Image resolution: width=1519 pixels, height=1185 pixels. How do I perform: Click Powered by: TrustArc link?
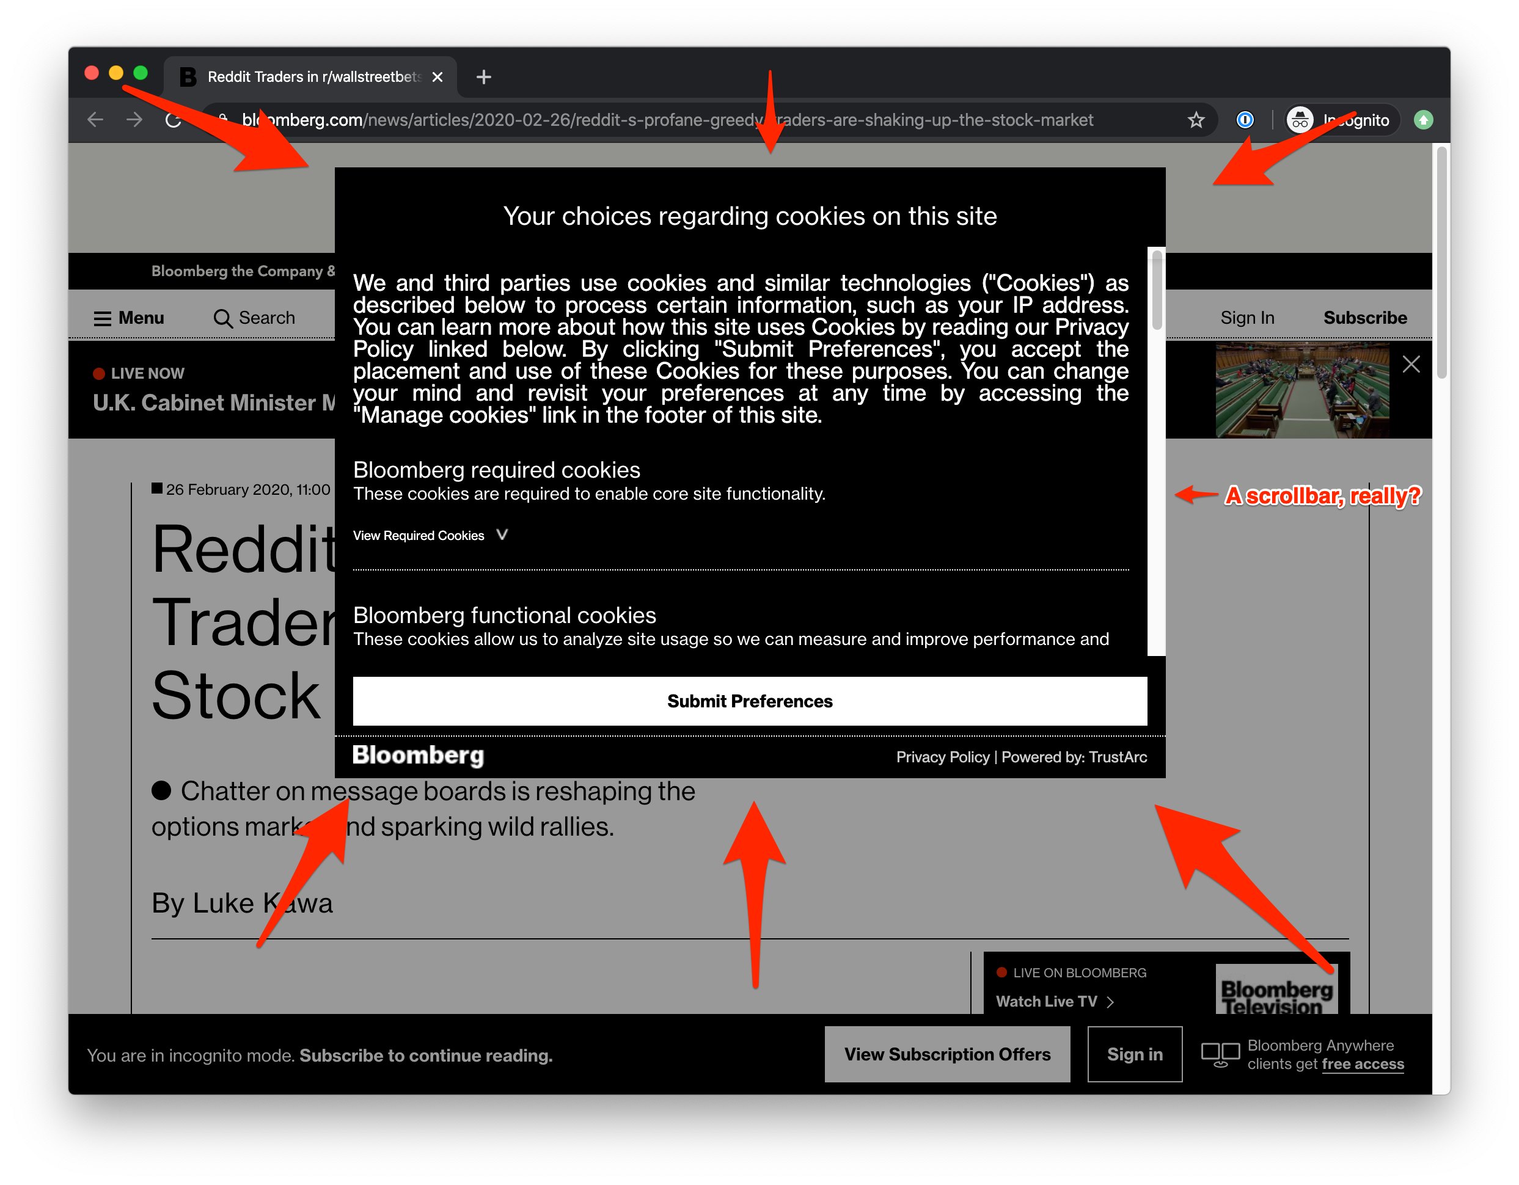1074,757
